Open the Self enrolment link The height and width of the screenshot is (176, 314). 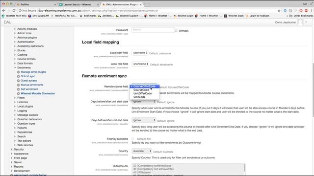(29, 89)
